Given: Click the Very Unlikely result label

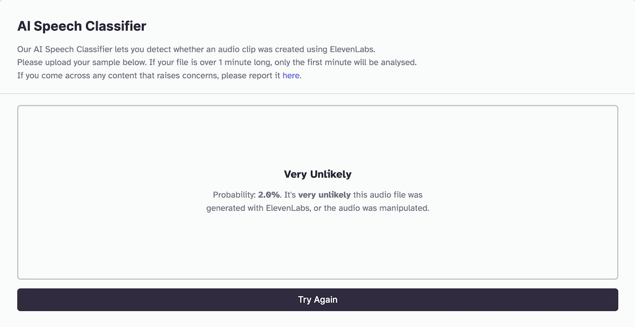Looking at the screenshot, I should (317, 174).
